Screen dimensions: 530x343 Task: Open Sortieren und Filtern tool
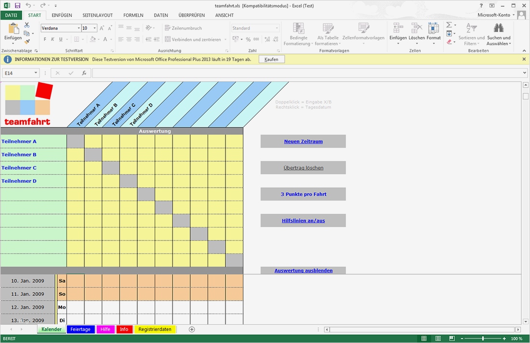[471, 34]
